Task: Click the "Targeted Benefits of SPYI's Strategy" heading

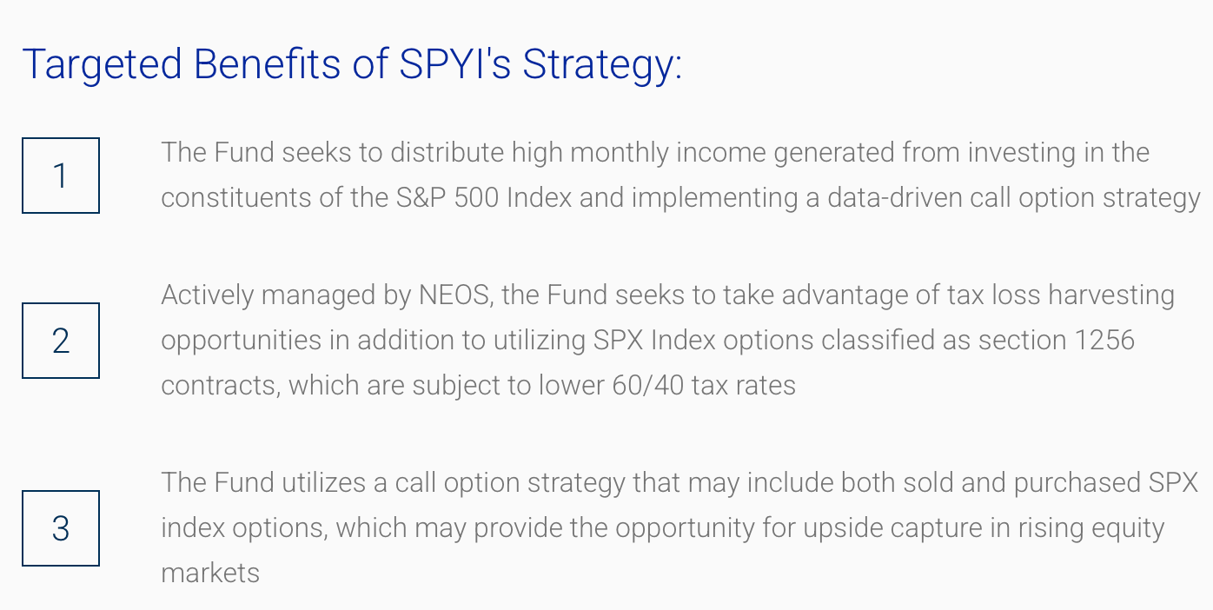Action: coord(352,64)
